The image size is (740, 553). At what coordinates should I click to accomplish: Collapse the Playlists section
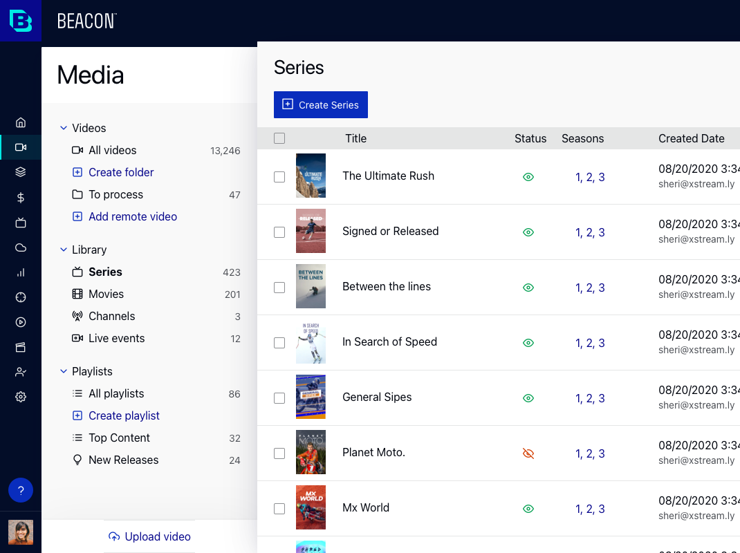(x=64, y=371)
